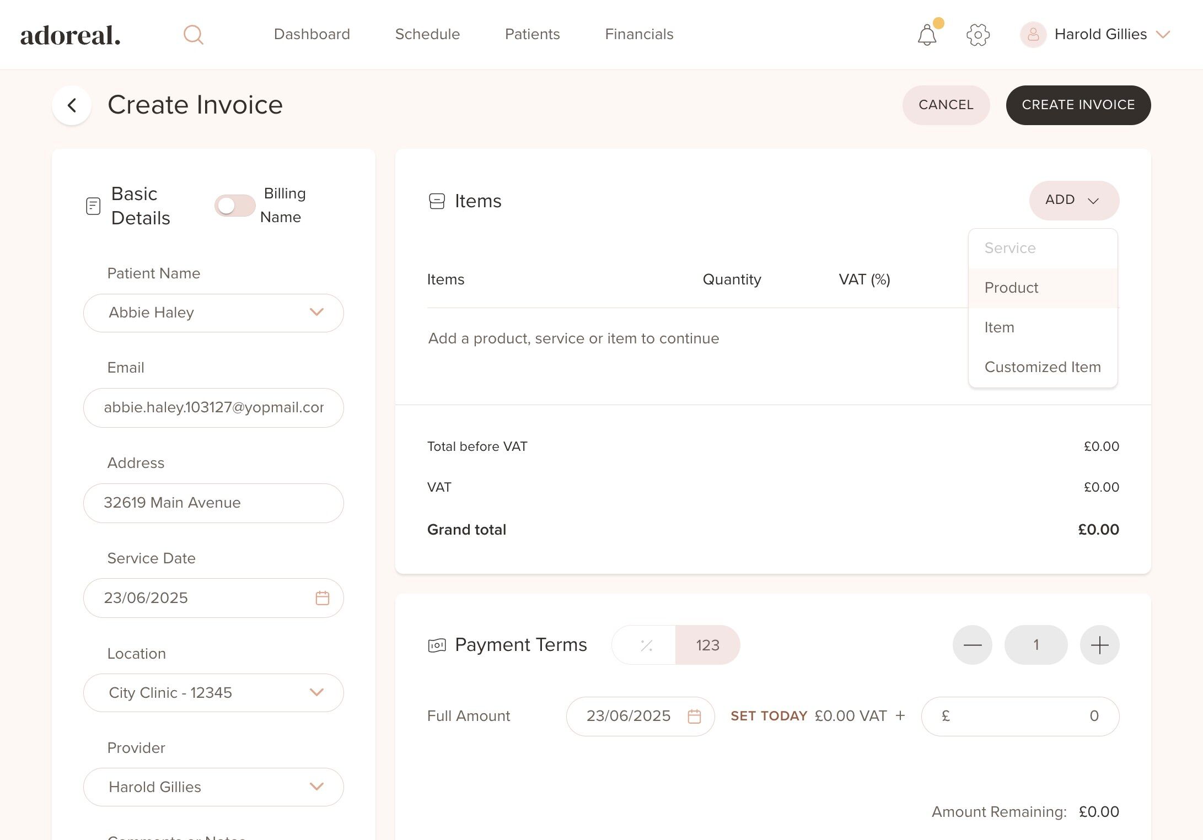Choose Customized Item from Add menu
Image resolution: width=1203 pixels, height=840 pixels.
point(1043,367)
